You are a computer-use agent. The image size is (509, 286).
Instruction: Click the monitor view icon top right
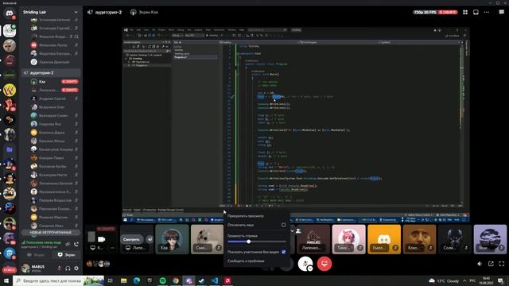pos(476,12)
